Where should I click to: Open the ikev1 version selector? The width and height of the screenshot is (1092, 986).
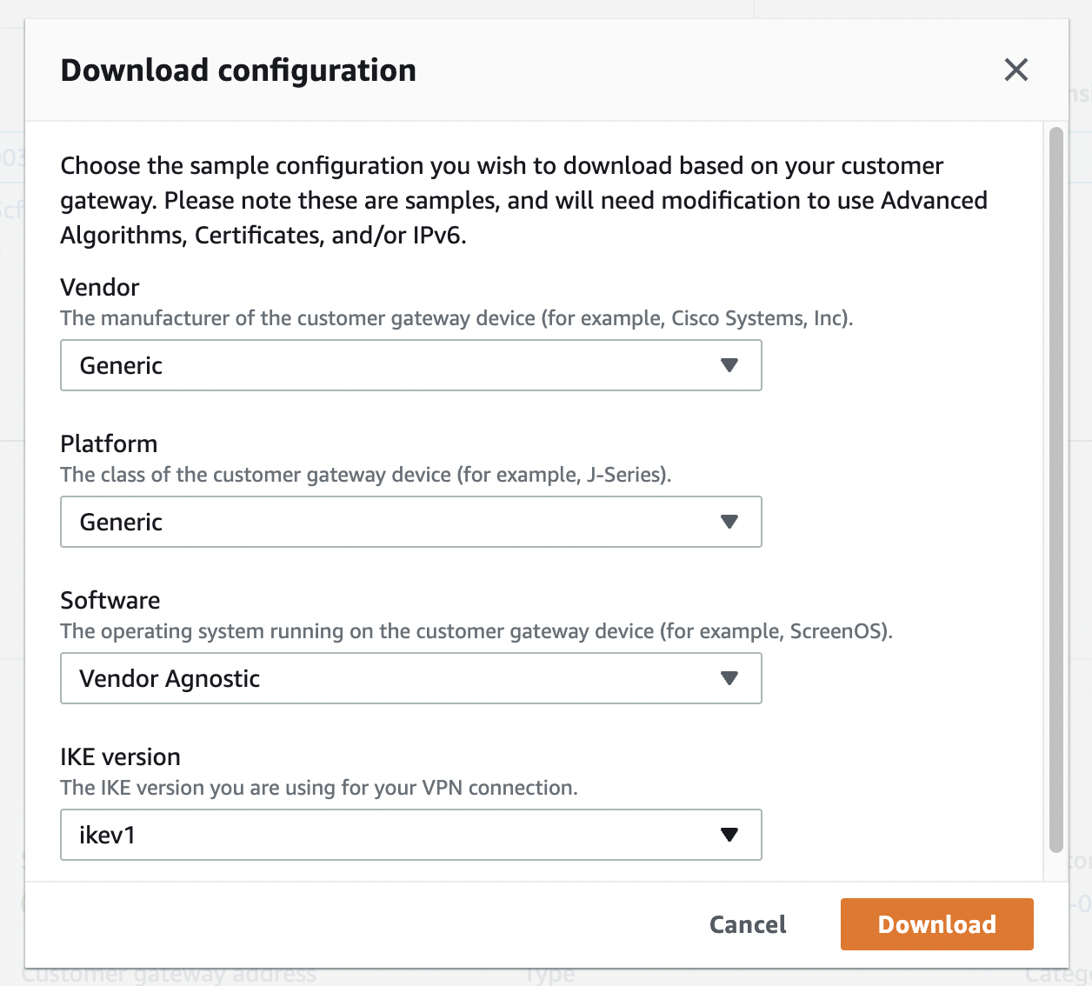tap(411, 835)
